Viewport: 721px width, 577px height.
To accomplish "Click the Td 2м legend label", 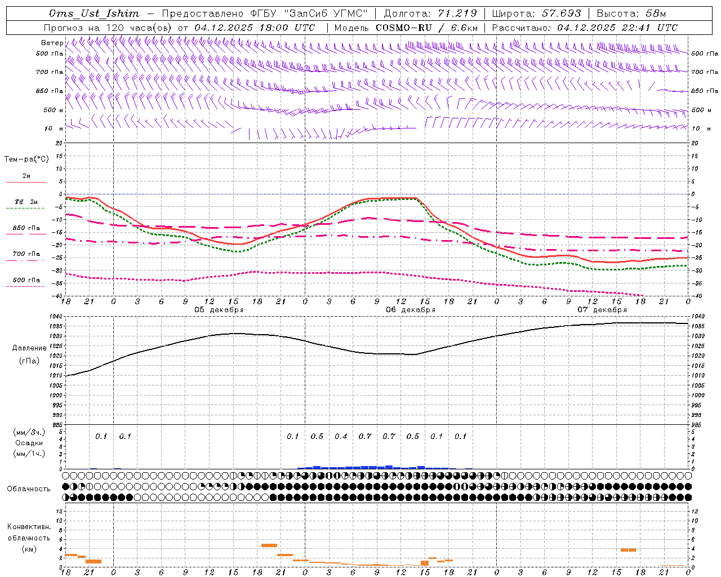I will (26, 202).
